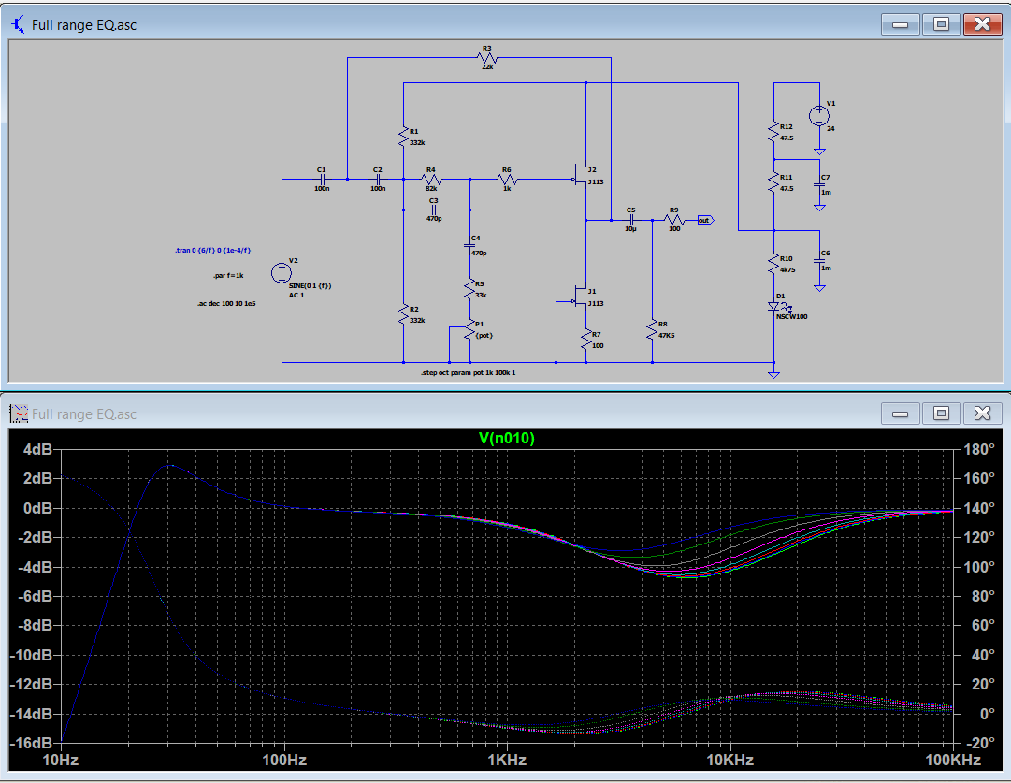Maximize the plot window

point(941,413)
